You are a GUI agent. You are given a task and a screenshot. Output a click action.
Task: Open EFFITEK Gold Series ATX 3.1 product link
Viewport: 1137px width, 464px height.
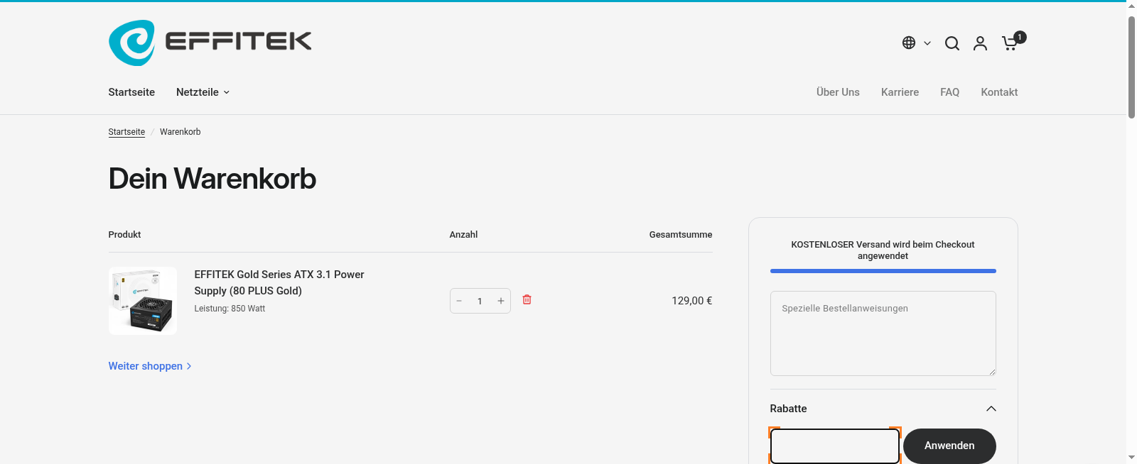279,282
